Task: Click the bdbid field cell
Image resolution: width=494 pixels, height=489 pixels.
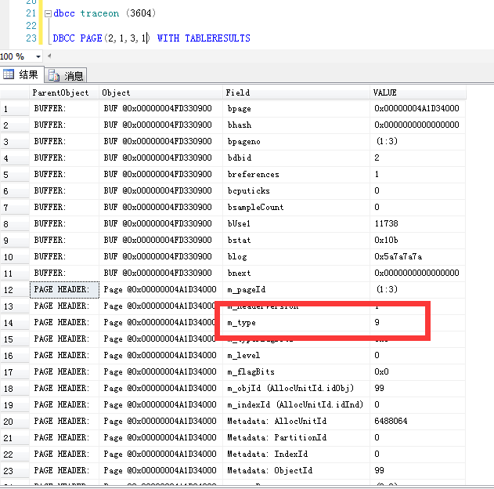Action: (296, 158)
